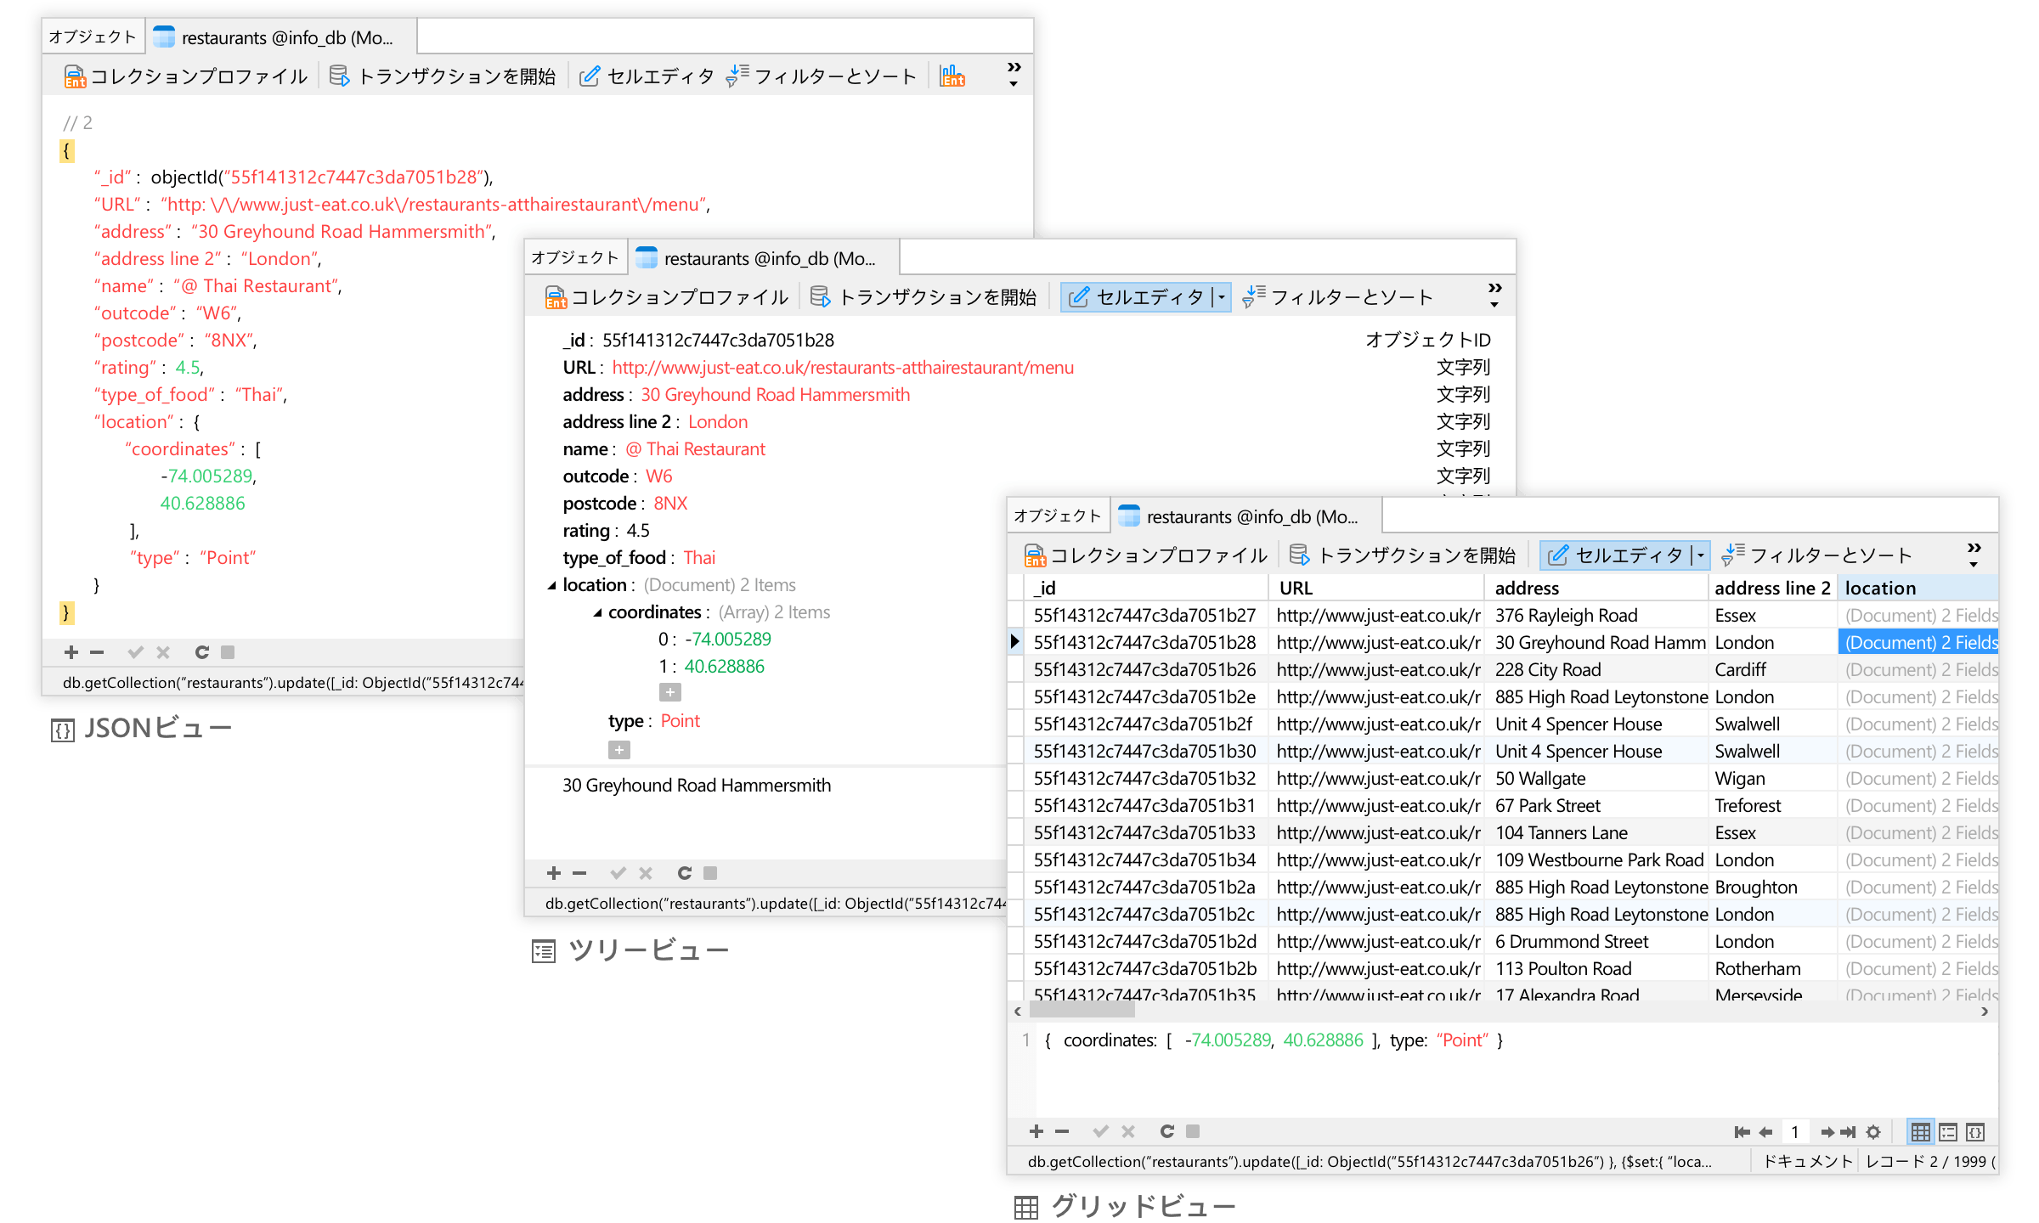
Task: Collapse the coordinates array node
Action: pos(597,612)
